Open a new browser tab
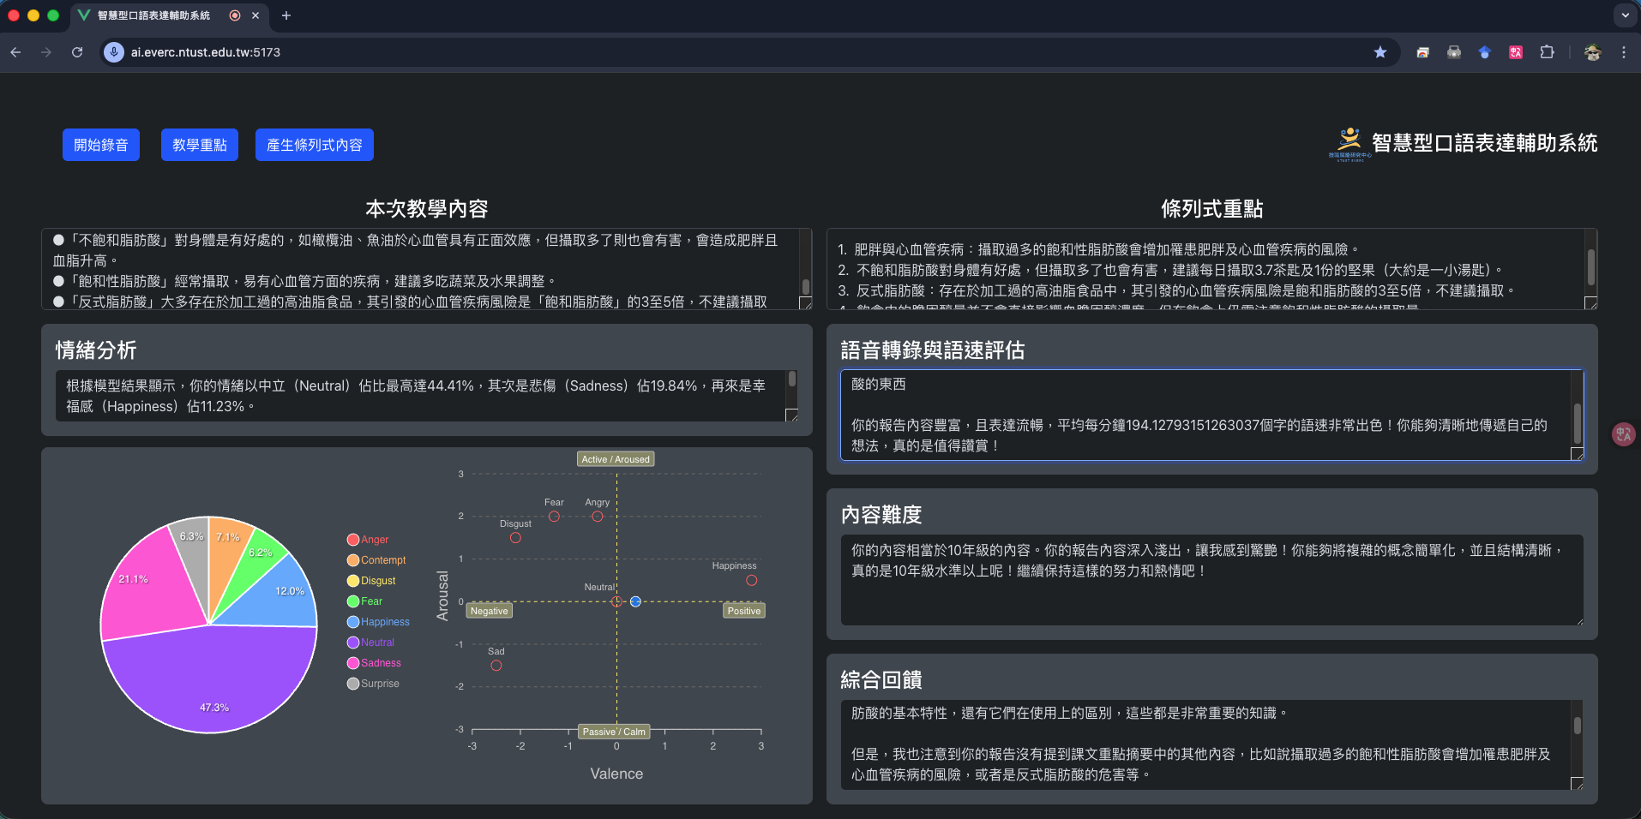This screenshot has height=819, width=1641. (x=286, y=15)
